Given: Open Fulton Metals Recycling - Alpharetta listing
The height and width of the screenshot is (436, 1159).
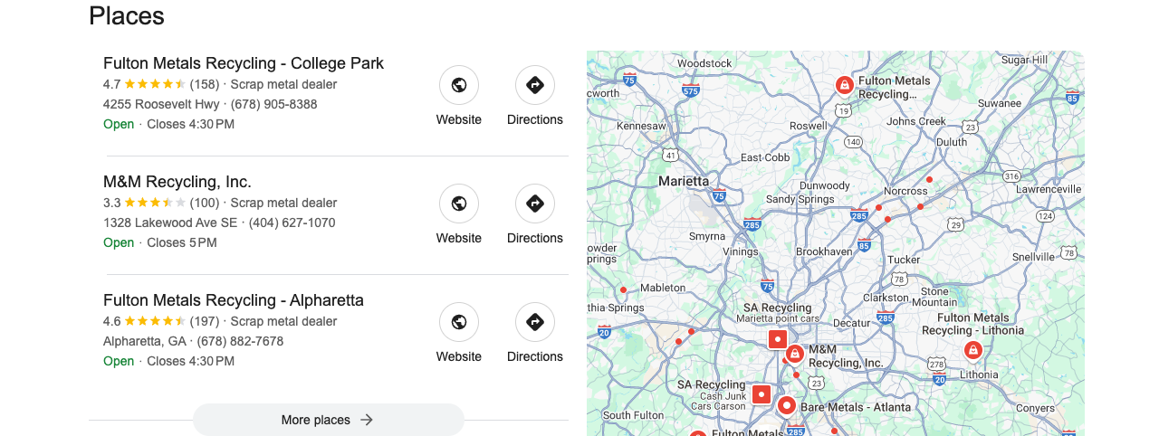Looking at the screenshot, I should coord(234,300).
